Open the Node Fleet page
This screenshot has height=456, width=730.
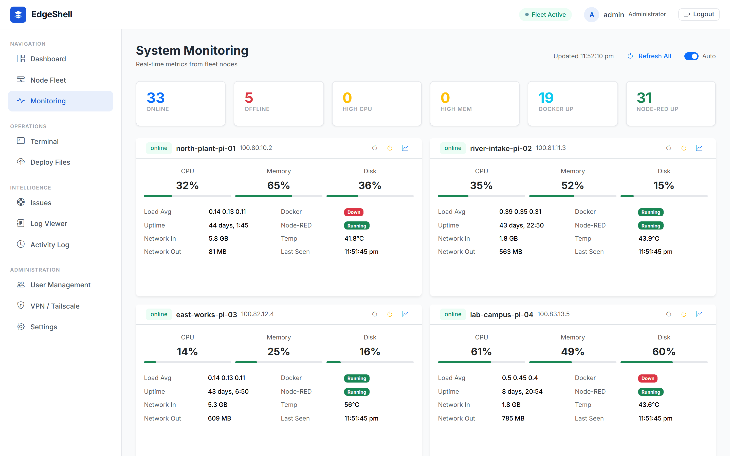[60, 80]
